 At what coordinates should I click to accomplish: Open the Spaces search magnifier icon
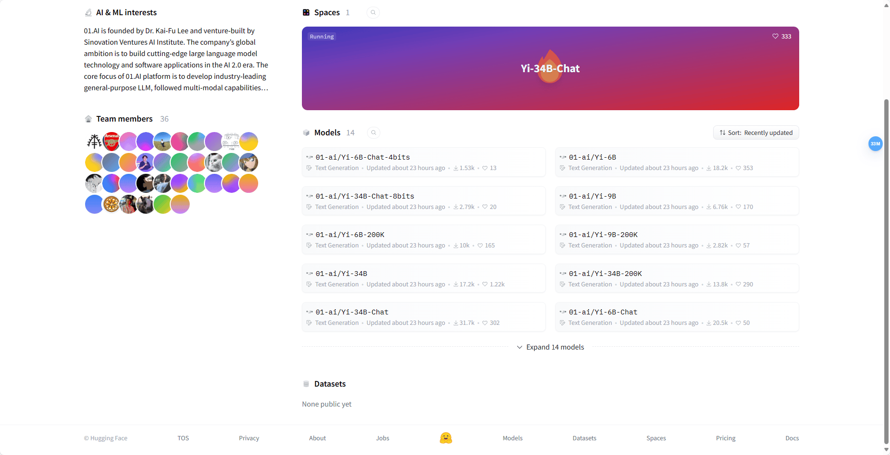(x=373, y=12)
